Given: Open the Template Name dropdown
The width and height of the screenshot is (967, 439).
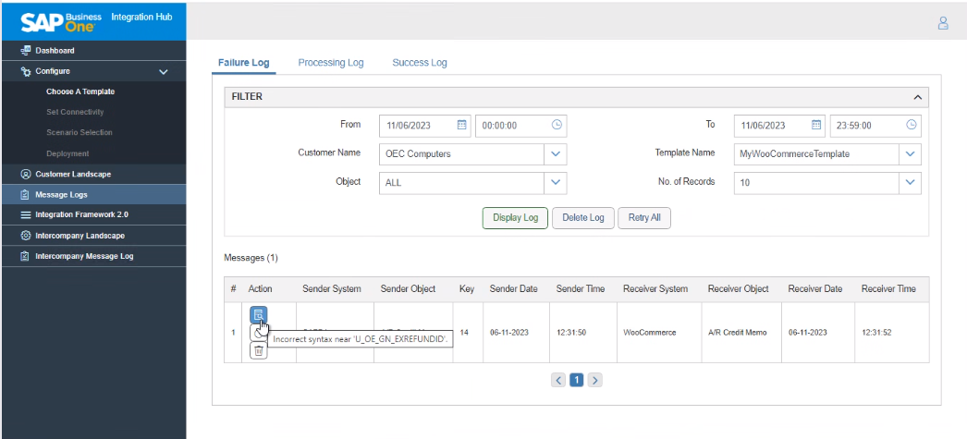Looking at the screenshot, I should (x=911, y=153).
